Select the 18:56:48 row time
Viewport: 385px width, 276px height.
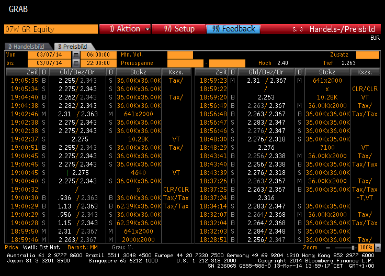[x=213, y=114]
